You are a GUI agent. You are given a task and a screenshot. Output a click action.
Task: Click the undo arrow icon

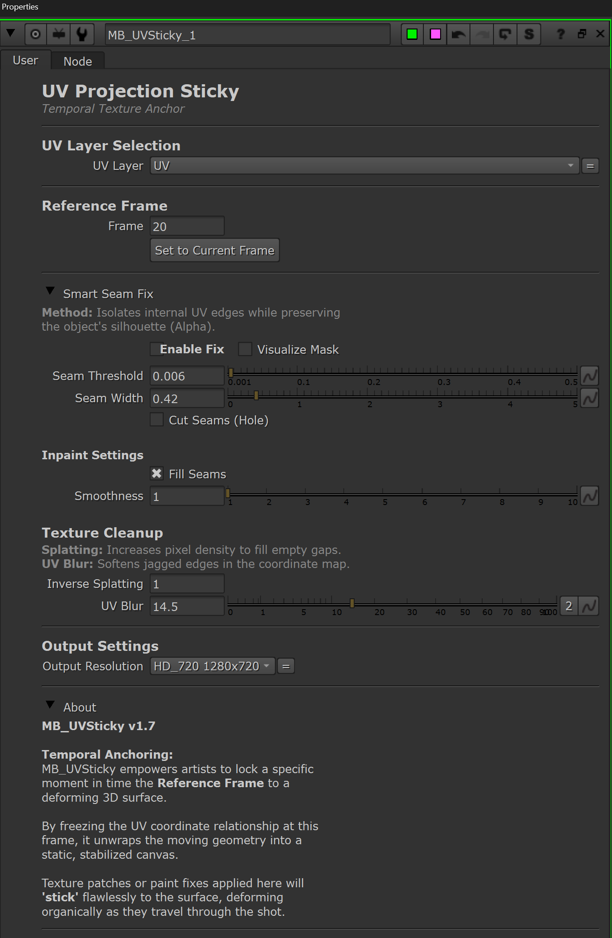(x=458, y=34)
